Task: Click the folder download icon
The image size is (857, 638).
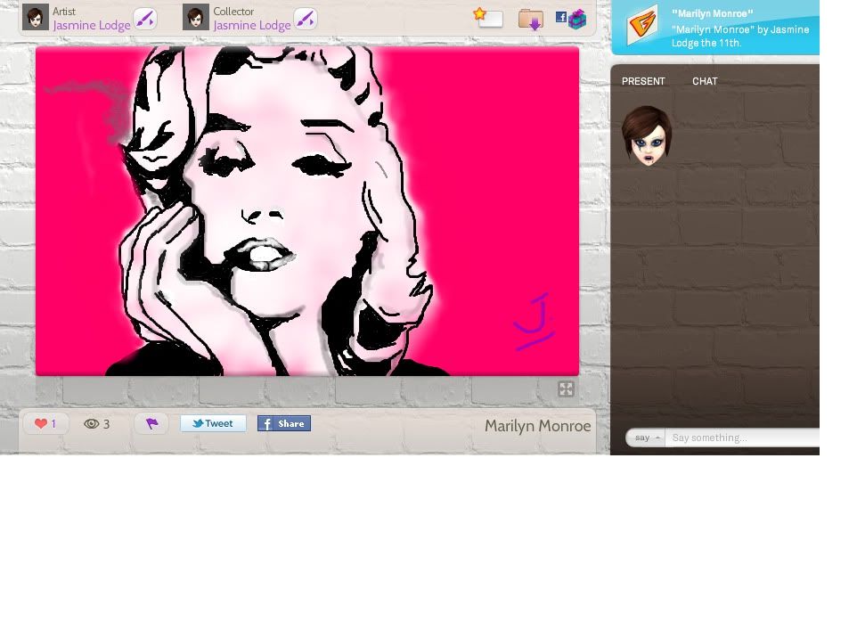Action: coord(531,19)
